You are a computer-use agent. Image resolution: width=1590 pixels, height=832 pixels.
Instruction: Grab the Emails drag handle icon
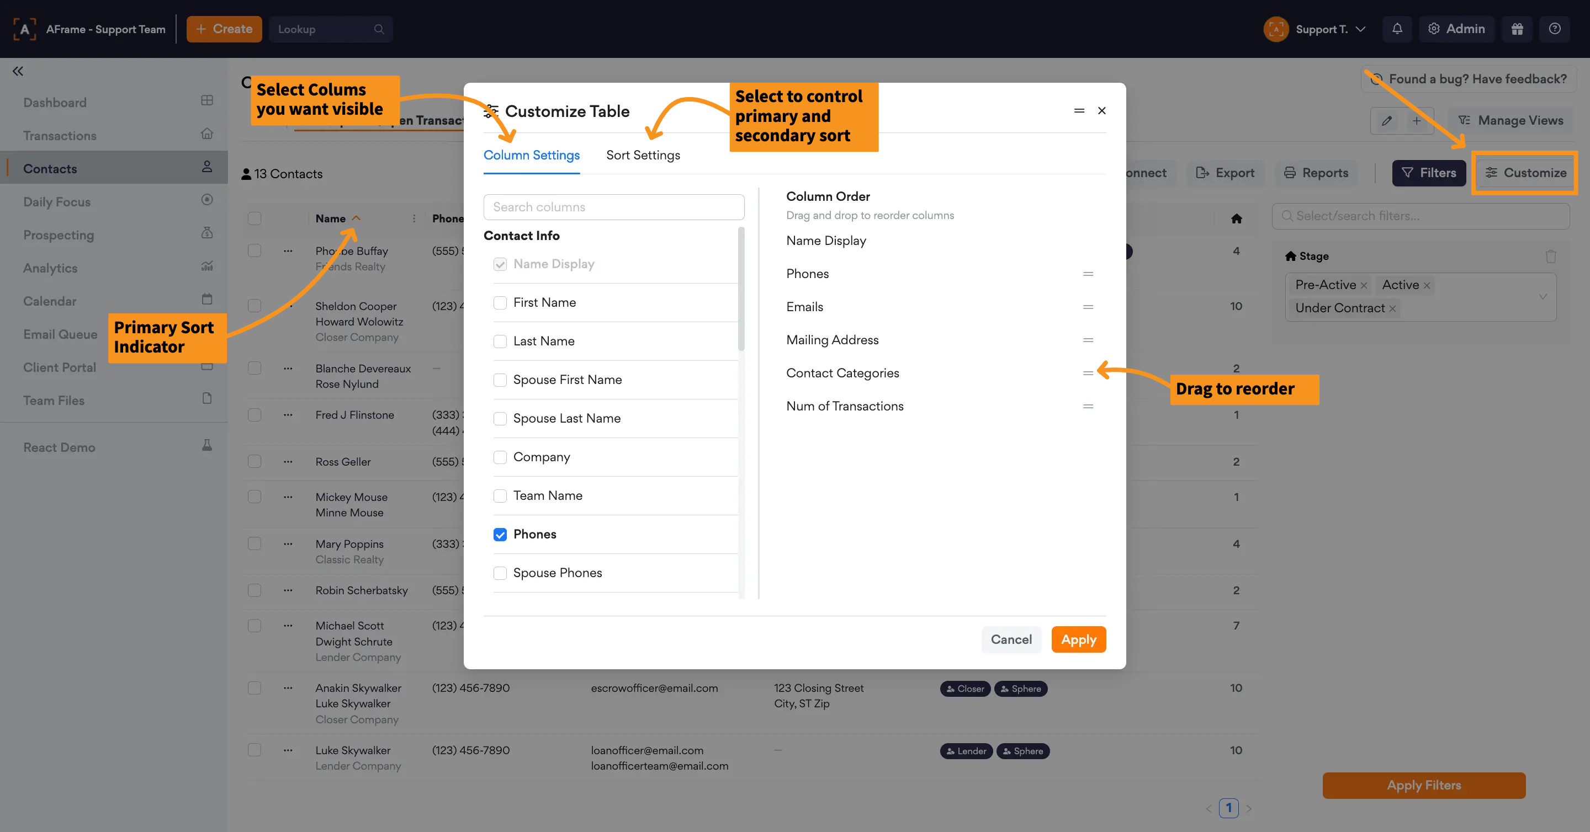(1088, 307)
